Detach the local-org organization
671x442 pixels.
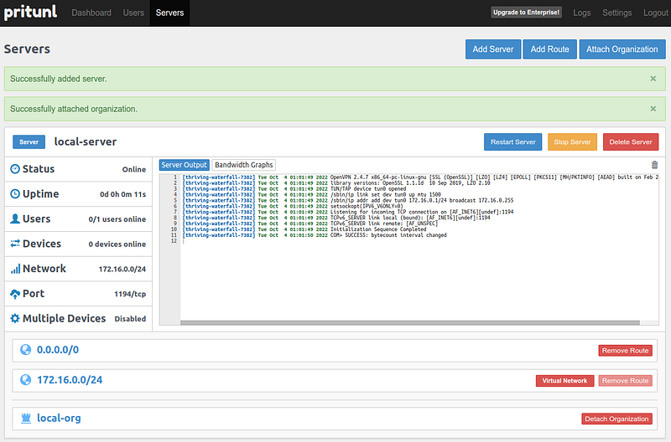point(616,419)
